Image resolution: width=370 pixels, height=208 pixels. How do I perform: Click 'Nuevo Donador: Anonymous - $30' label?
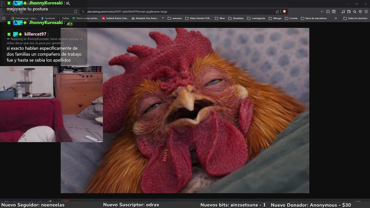point(311,205)
